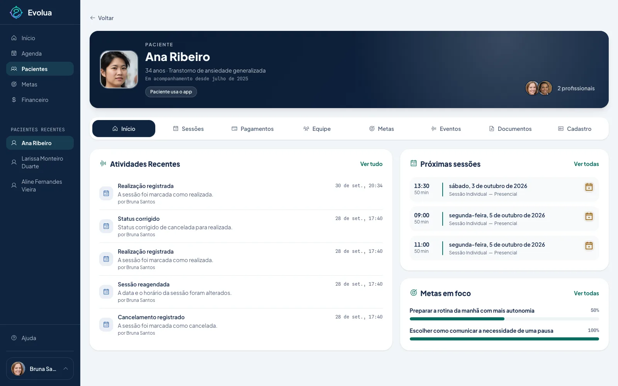Select recent patient Ana Ribeiro in the sidebar
618x386 pixels.
pyautogui.click(x=40, y=143)
